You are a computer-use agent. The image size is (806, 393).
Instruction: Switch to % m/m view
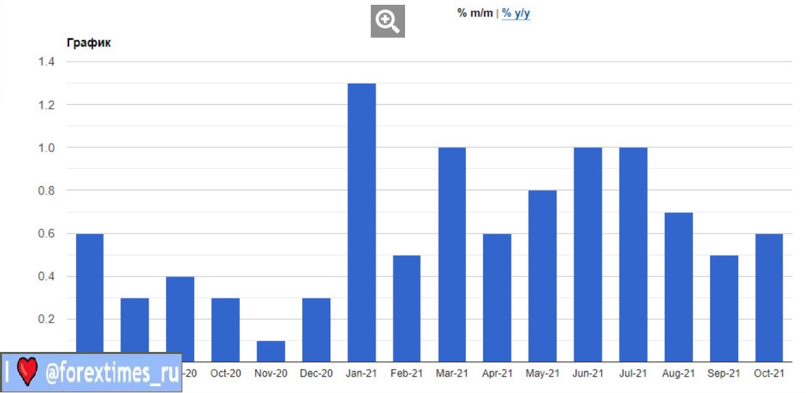click(x=475, y=13)
